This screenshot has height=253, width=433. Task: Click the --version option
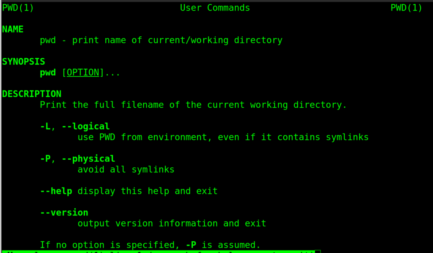pyautogui.click(x=64, y=212)
